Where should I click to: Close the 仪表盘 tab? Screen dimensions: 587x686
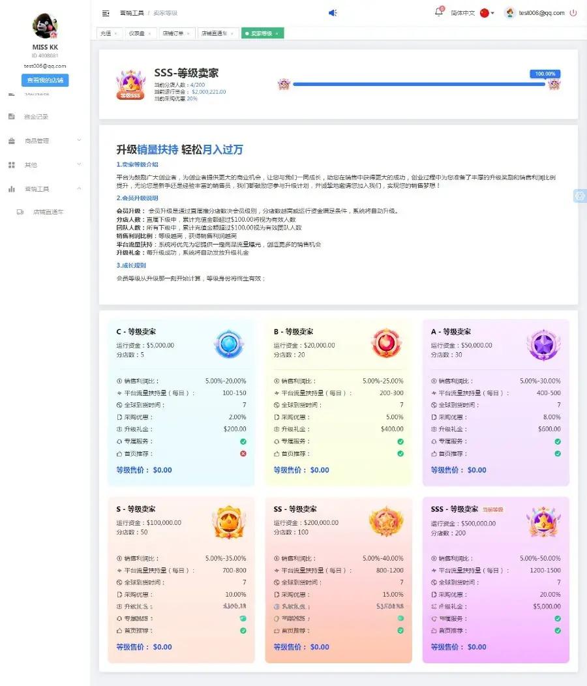click(x=149, y=34)
